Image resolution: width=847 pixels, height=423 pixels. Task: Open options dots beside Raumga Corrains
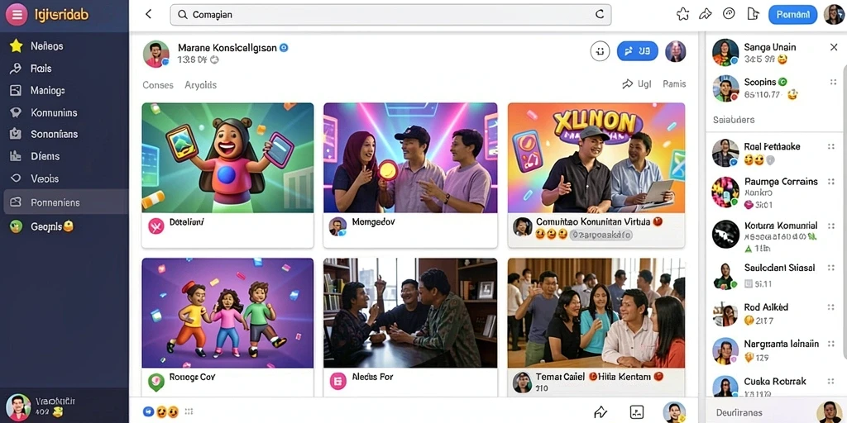tap(831, 182)
